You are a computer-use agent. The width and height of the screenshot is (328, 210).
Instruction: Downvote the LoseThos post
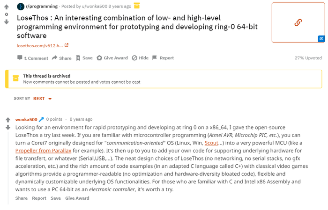[x=7, y=22]
